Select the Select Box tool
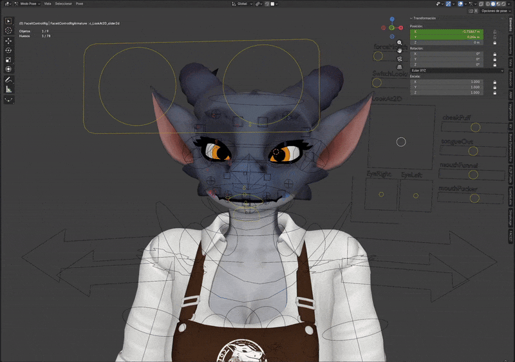 [8, 21]
